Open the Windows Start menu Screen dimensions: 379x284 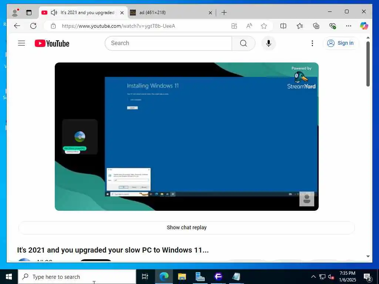(9, 277)
